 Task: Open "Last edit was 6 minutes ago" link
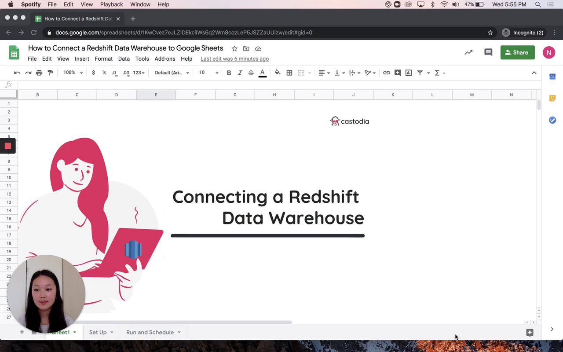234,59
